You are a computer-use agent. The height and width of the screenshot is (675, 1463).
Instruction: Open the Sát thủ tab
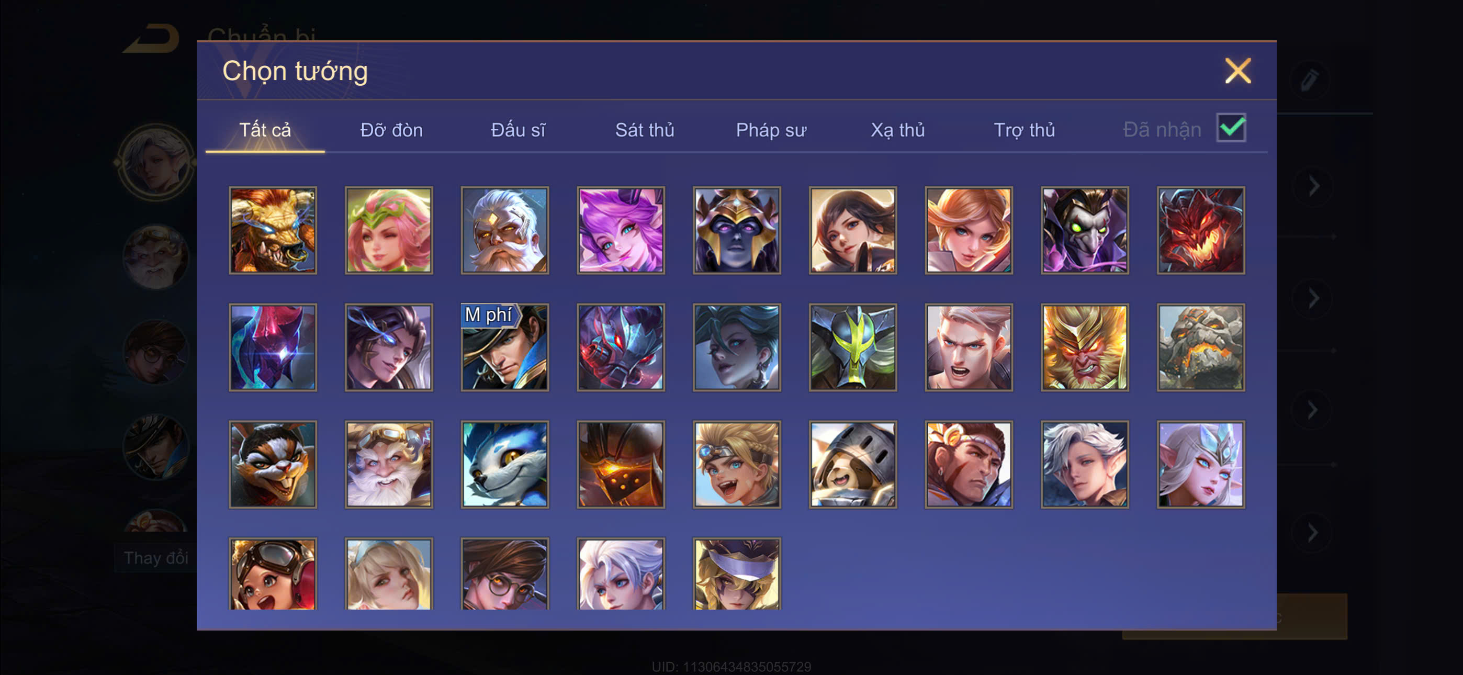(x=645, y=130)
